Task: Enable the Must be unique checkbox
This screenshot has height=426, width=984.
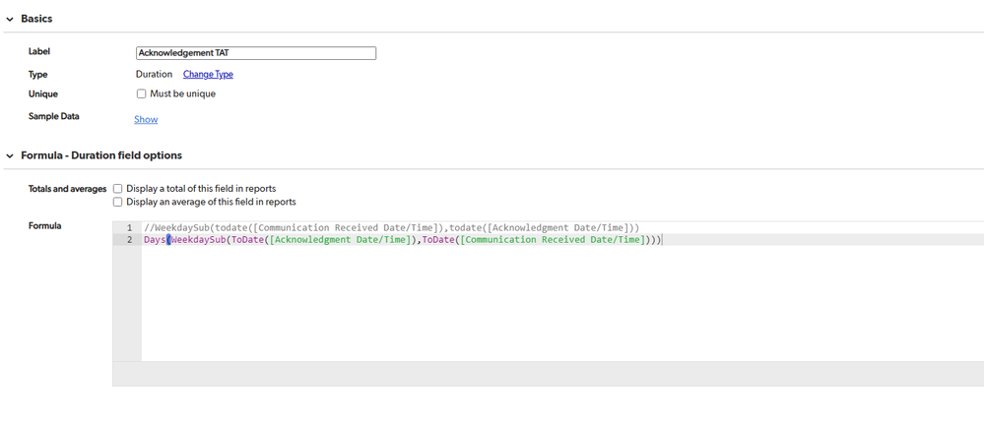Action: point(142,94)
